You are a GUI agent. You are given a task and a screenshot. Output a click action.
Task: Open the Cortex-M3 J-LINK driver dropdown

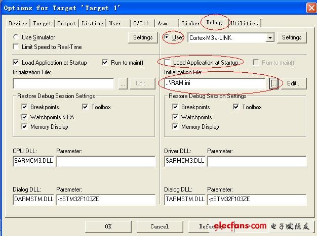point(270,38)
